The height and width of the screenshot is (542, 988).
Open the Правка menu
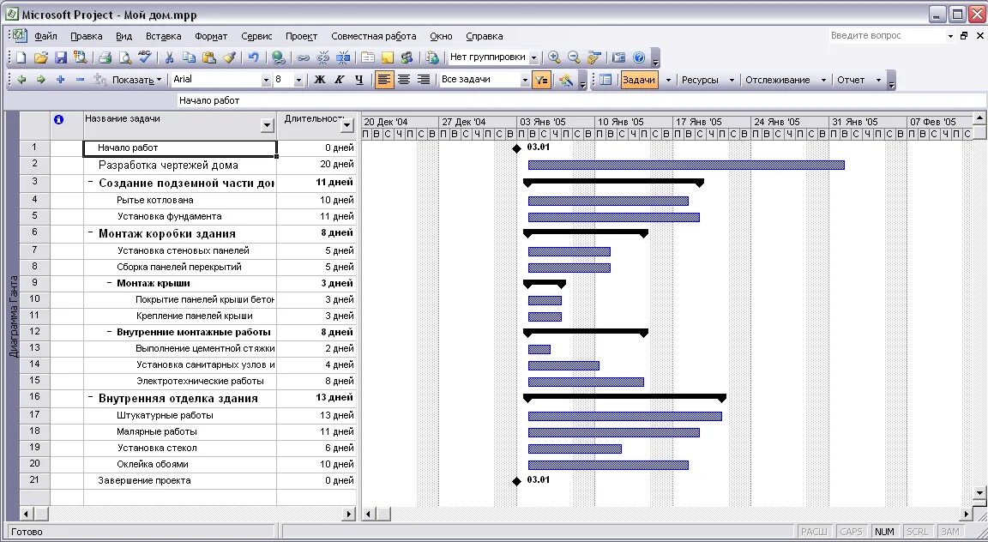click(87, 37)
